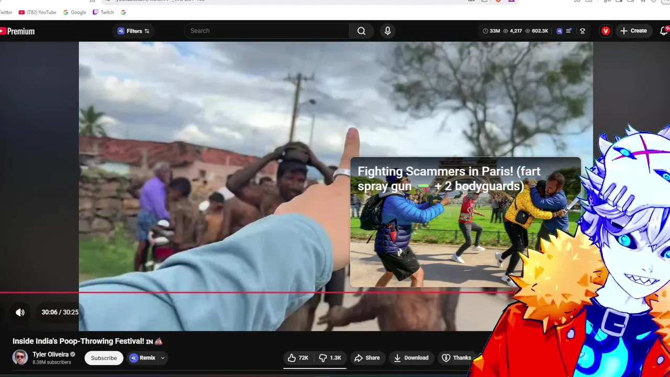Open Tyler Oliveira's channel avatar
The image size is (670, 377).
tap(20, 357)
